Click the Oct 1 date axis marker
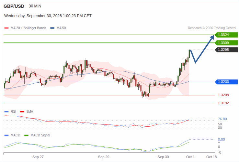Screen dimensions: 239x162 tap(190, 157)
